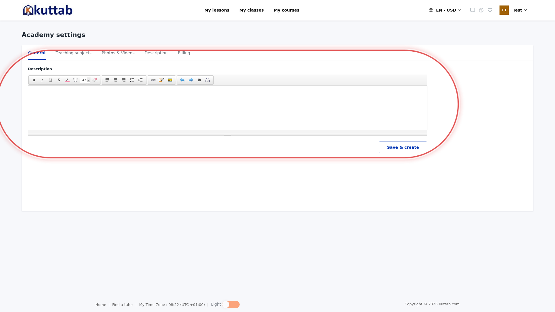Toggle the Light theme switch
This screenshot has height=312, width=555.
(x=231, y=304)
